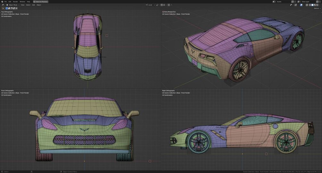Choose the Intersect selection mode

pyautogui.click(x=16, y=8)
